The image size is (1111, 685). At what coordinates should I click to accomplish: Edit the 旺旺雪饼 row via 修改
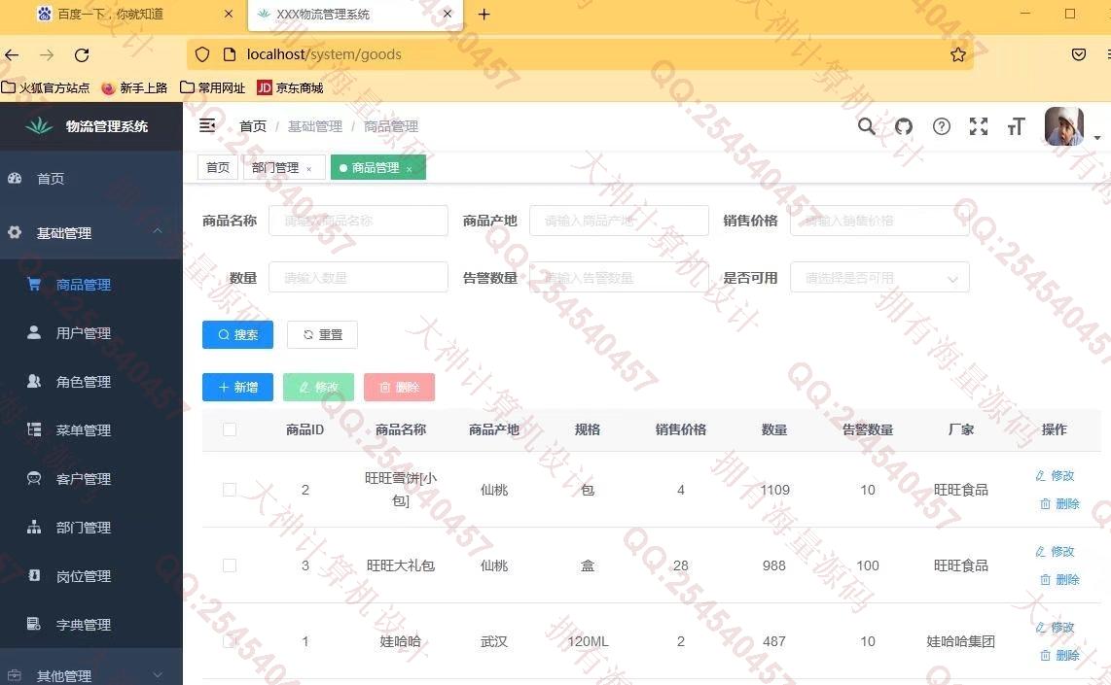tap(1055, 475)
